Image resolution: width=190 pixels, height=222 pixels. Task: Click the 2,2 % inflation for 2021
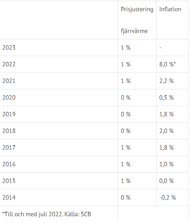tap(166, 81)
